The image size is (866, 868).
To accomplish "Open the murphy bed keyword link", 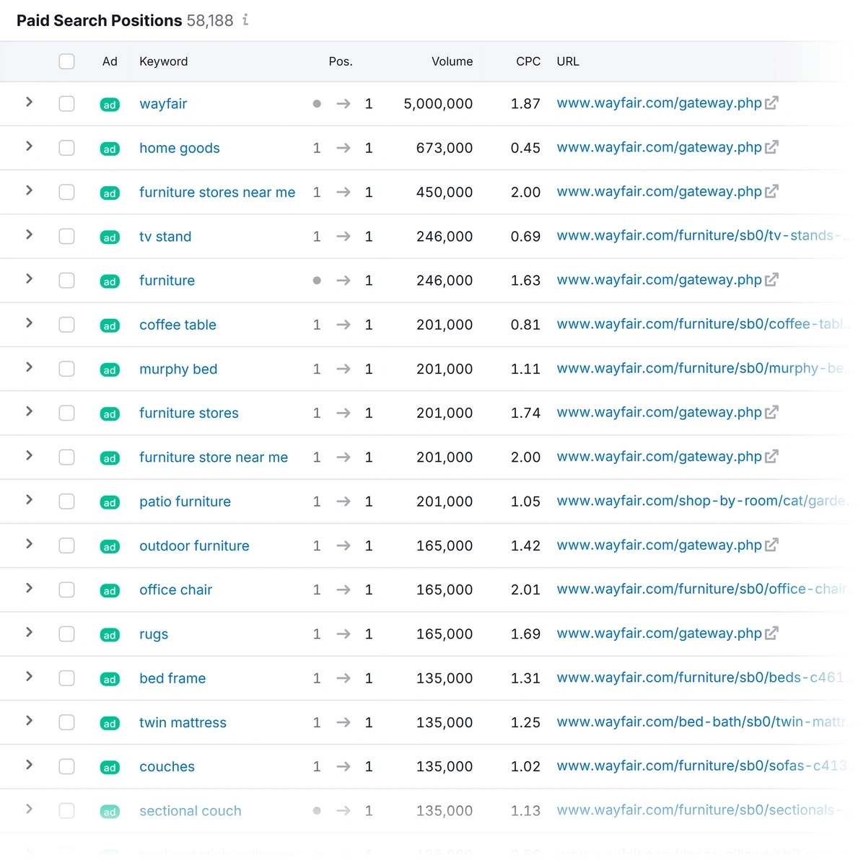I will click(178, 369).
